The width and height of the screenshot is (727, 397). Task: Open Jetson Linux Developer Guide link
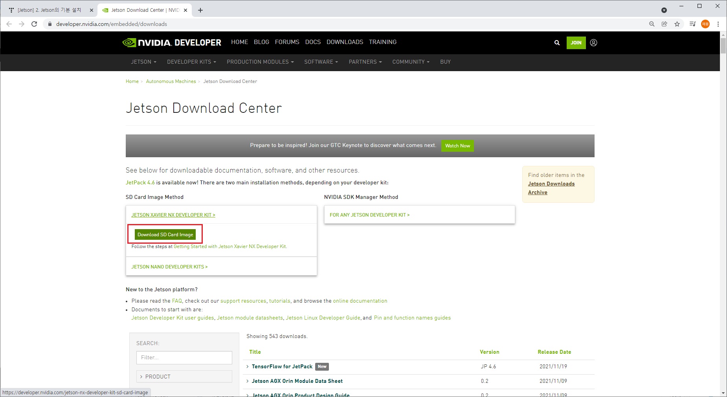point(323,318)
